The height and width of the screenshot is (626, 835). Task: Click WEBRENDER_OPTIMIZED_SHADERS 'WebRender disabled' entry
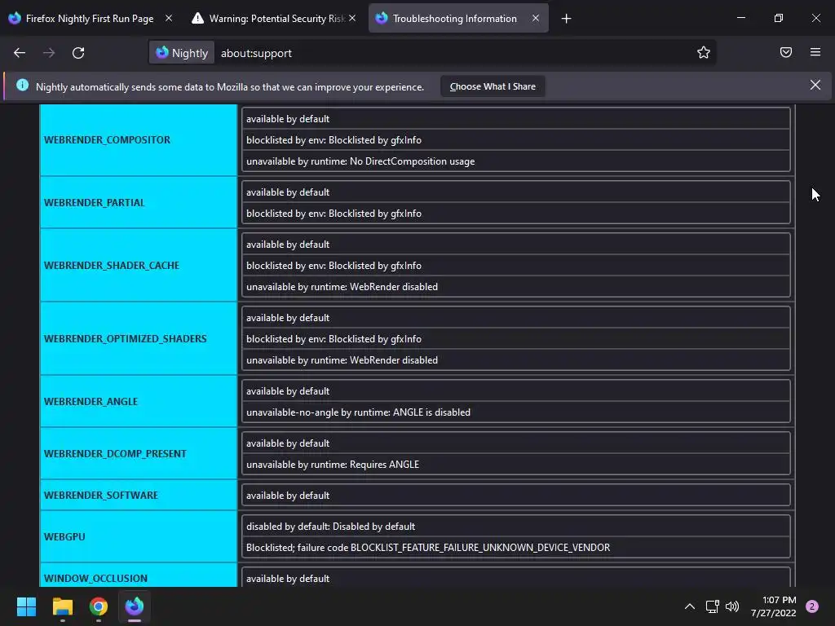pyautogui.click(x=394, y=360)
